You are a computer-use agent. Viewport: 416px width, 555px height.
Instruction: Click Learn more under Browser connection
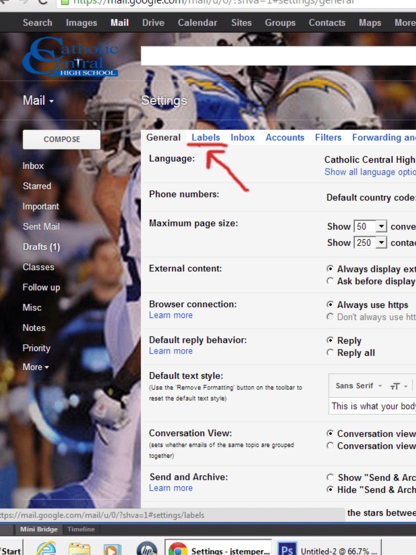[171, 315]
